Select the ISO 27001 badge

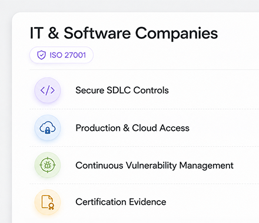pos(61,55)
